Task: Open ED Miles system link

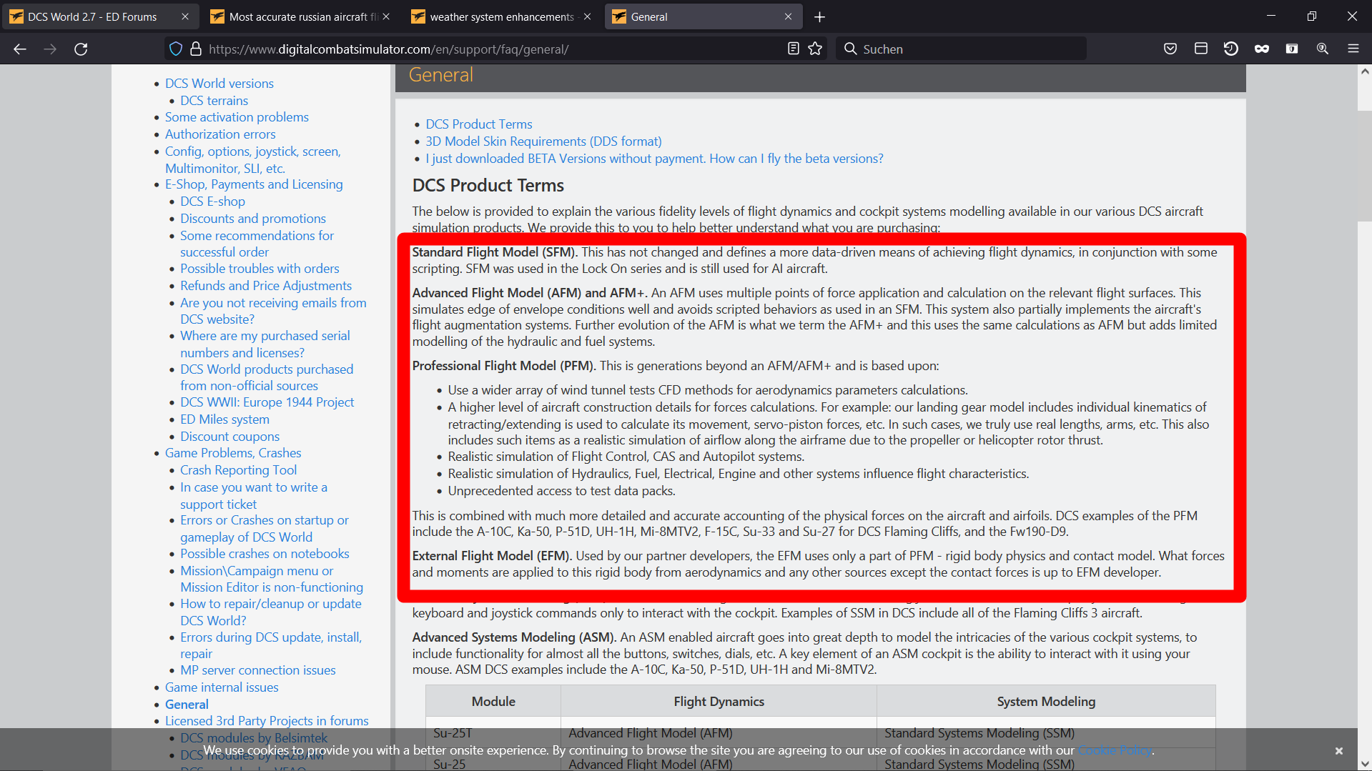Action: point(224,419)
